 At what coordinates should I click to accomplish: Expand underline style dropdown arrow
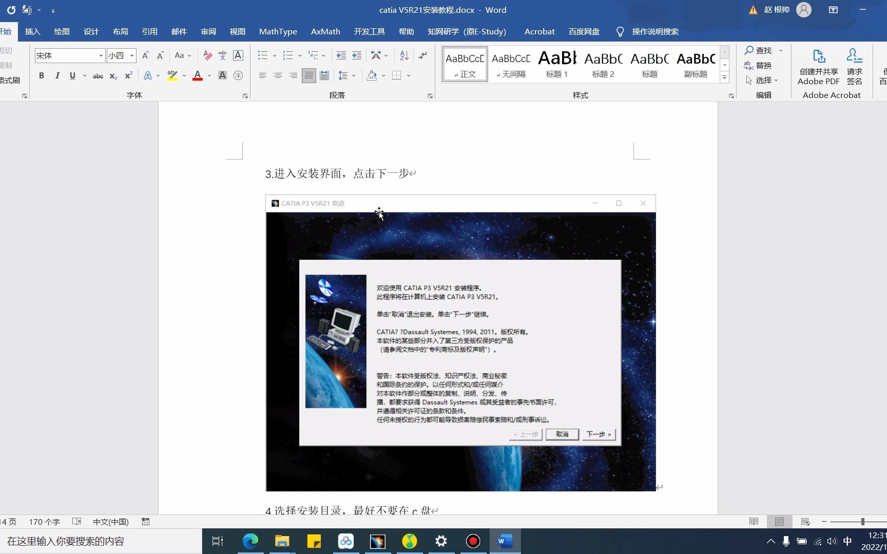coord(84,75)
